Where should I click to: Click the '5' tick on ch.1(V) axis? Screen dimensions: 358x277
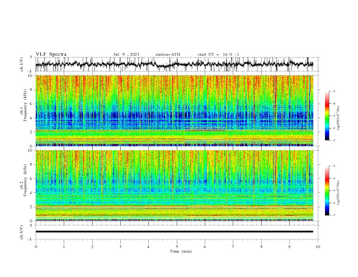point(32,57)
